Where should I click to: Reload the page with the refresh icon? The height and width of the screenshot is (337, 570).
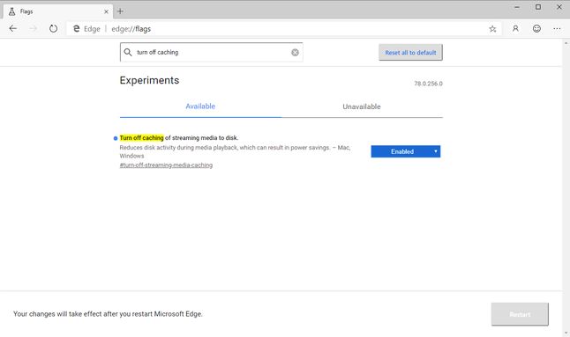pos(53,29)
